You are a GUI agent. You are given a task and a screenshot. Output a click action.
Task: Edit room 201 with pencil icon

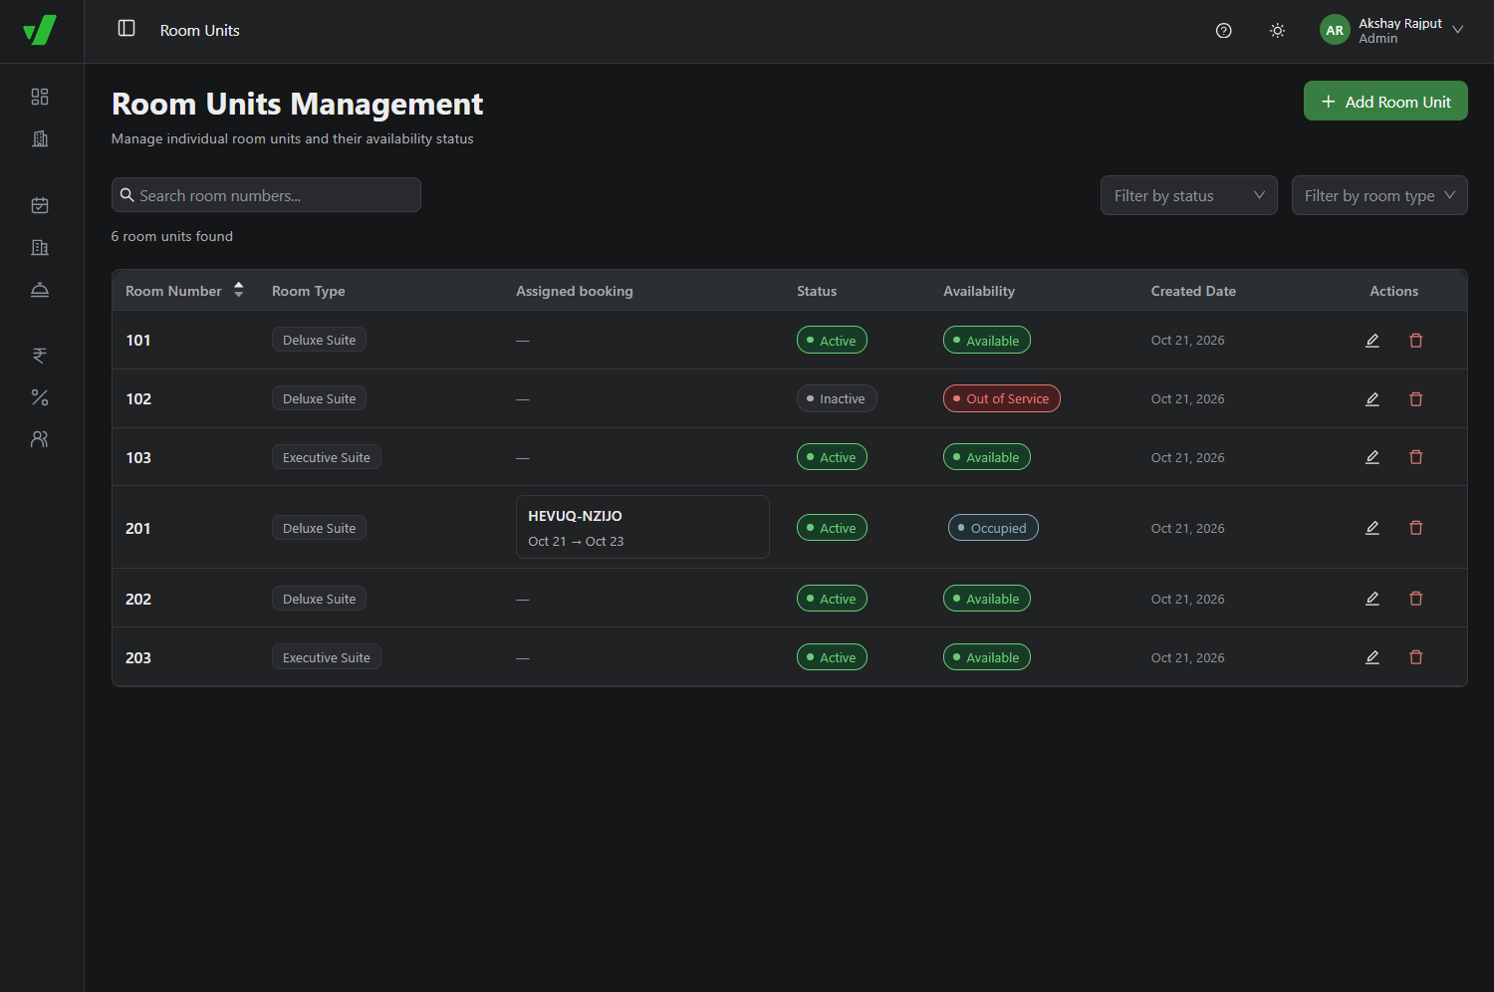1372,528
